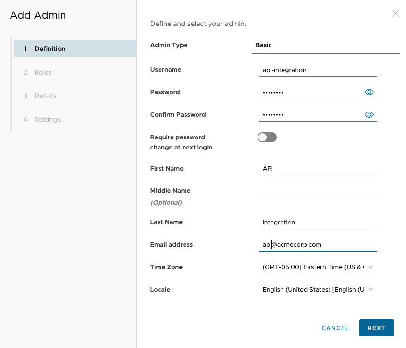Select the First Name input
The height and width of the screenshot is (348, 406).
pyautogui.click(x=317, y=169)
